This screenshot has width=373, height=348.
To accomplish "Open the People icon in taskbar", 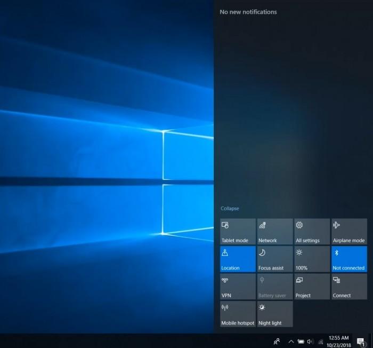I will coord(277,341).
